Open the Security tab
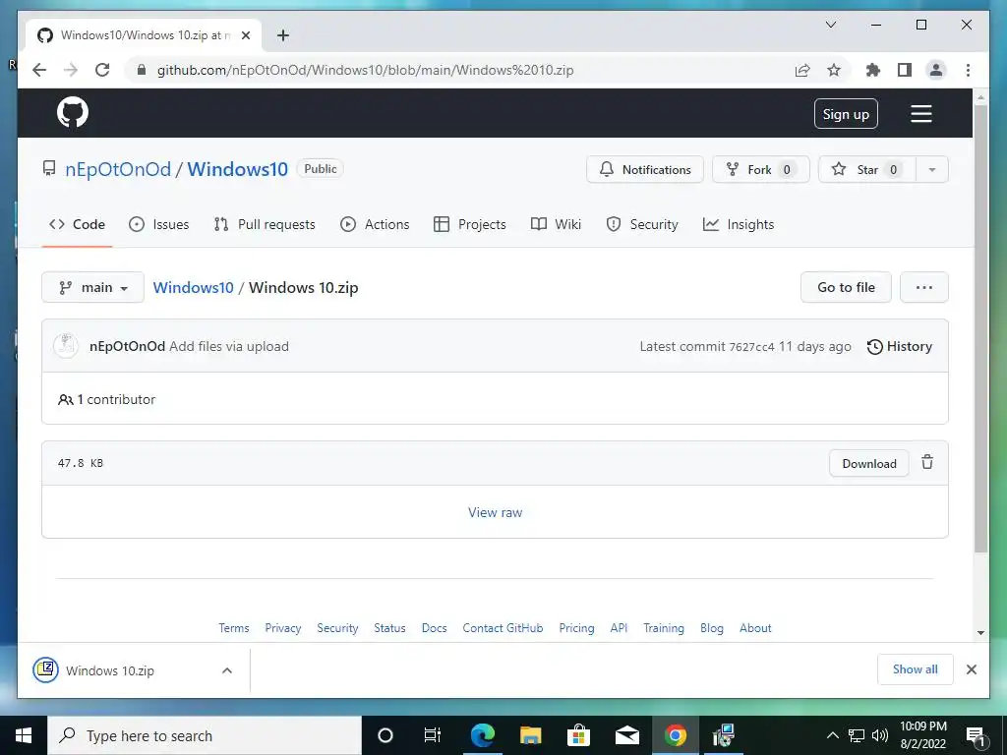This screenshot has height=755, width=1007. (641, 224)
